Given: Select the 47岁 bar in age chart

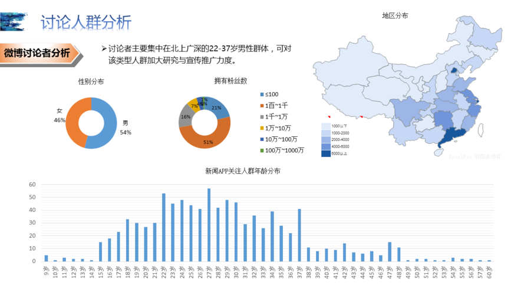Looking at the screenshot, I should [x=390, y=251].
